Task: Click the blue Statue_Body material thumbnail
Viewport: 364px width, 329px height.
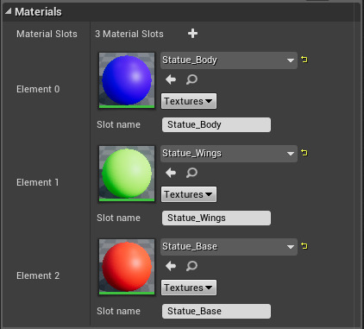Action: click(127, 80)
